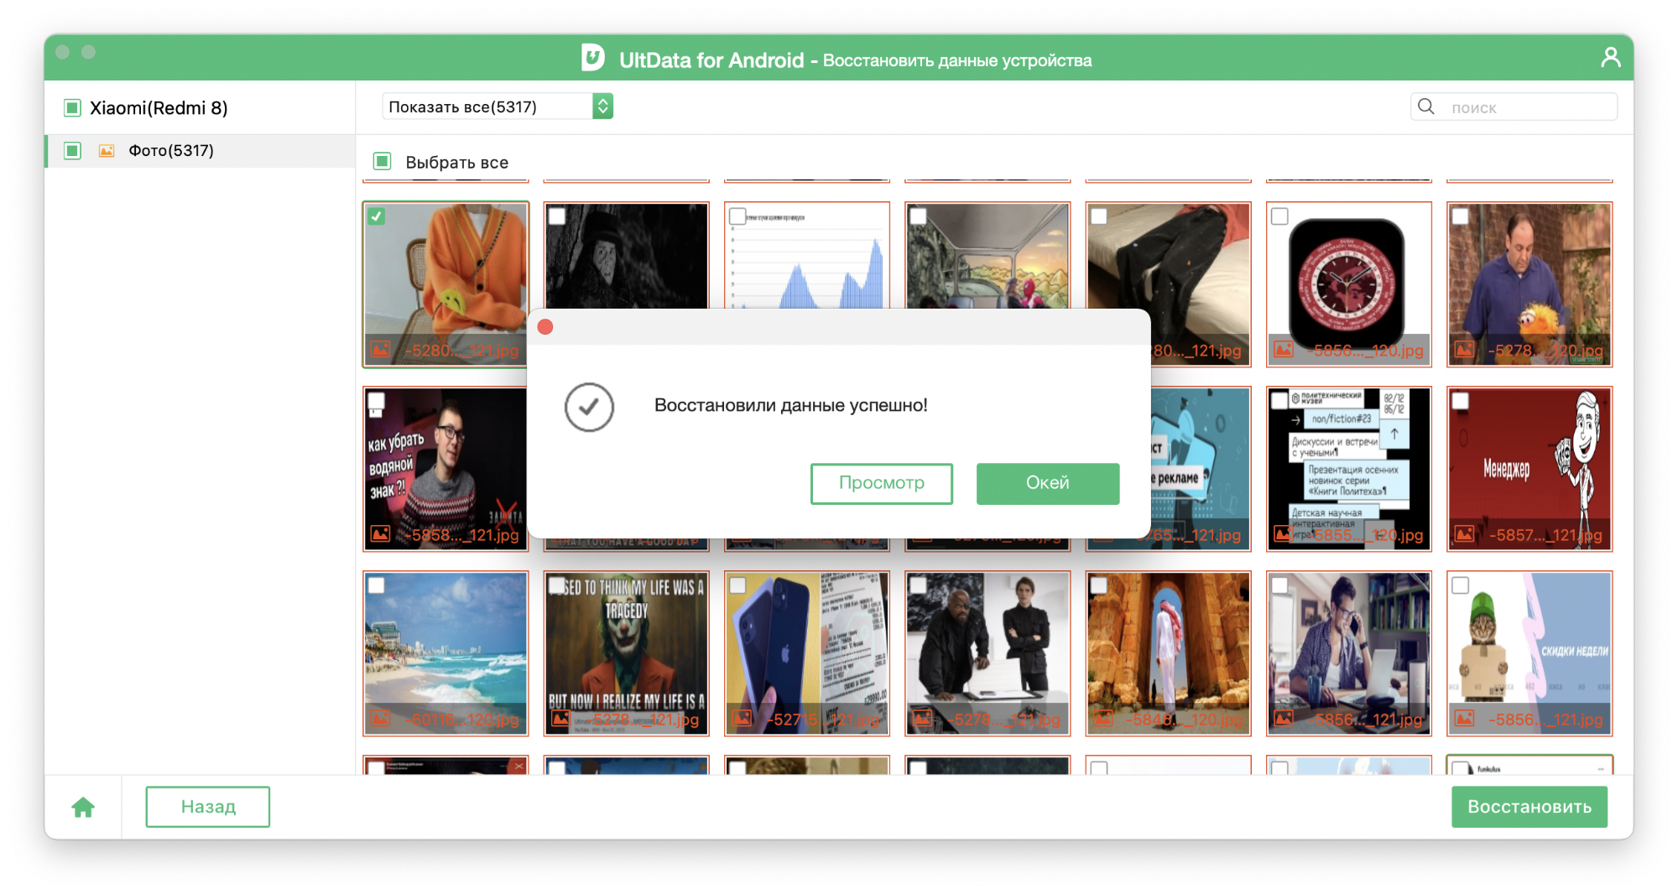1678x894 pixels.
Task: Click the -5848..._120.jpg file name
Action: tap(1186, 720)
